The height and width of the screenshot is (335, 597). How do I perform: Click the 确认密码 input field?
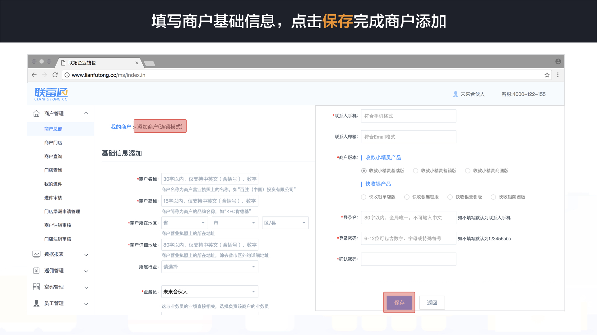coord(409,259)
